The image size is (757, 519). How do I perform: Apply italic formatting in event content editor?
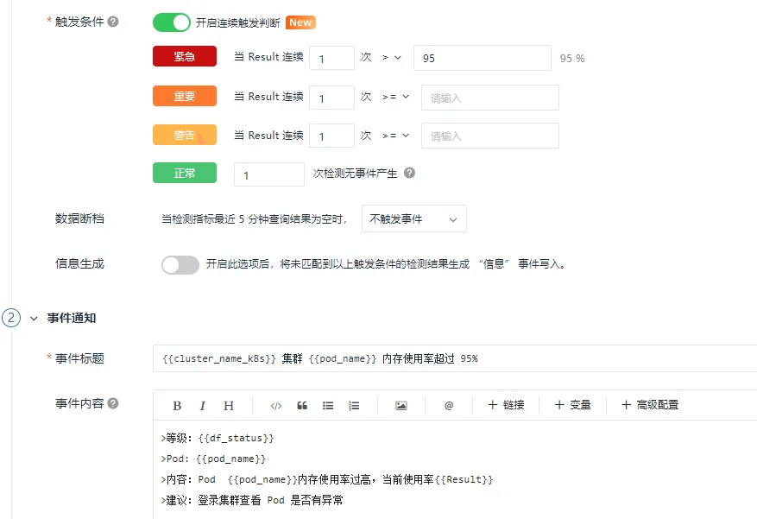pyautogui.click(x=203, y=405)
